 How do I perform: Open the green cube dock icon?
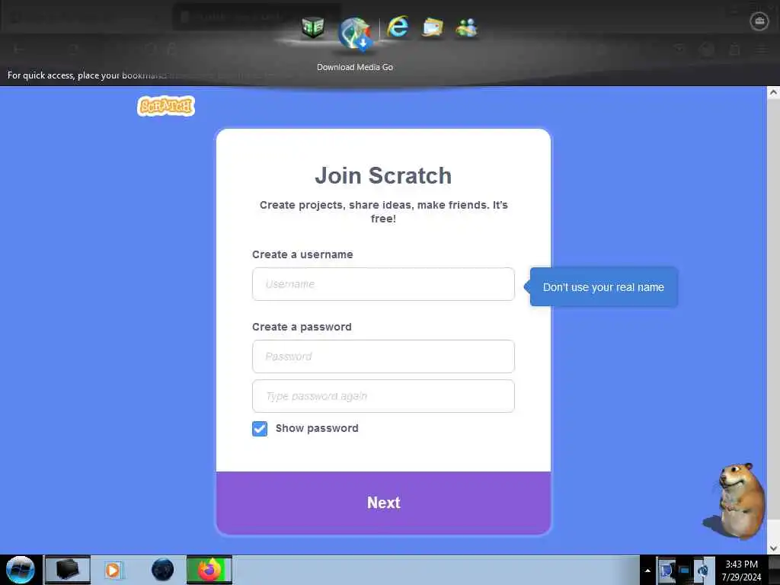313,27
